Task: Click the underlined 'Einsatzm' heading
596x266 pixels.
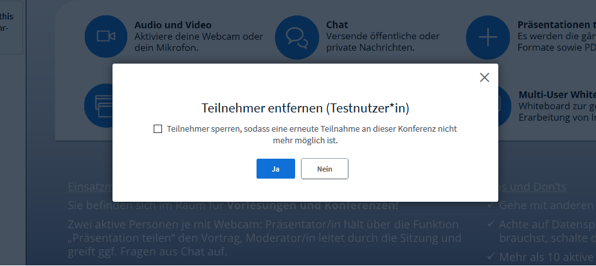Action: (90, 187)
